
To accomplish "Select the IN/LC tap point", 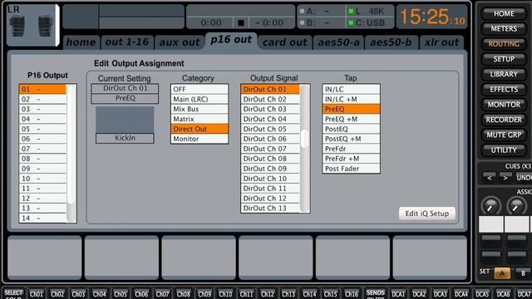I will point(351,89).
